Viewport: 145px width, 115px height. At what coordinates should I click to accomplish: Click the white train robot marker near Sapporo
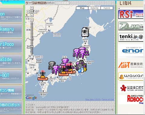click(x=85, y=32)
